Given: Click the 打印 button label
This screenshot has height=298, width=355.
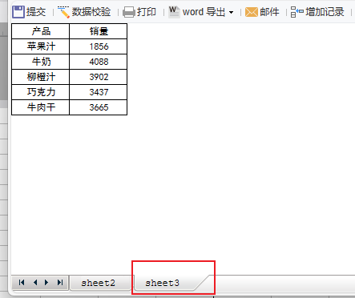Looking at the screenshot, I should [x=147, y=12].
